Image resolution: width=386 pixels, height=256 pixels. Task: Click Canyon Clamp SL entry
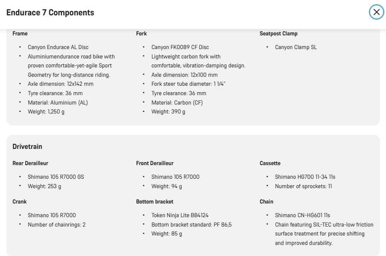(x=295, y=47)
